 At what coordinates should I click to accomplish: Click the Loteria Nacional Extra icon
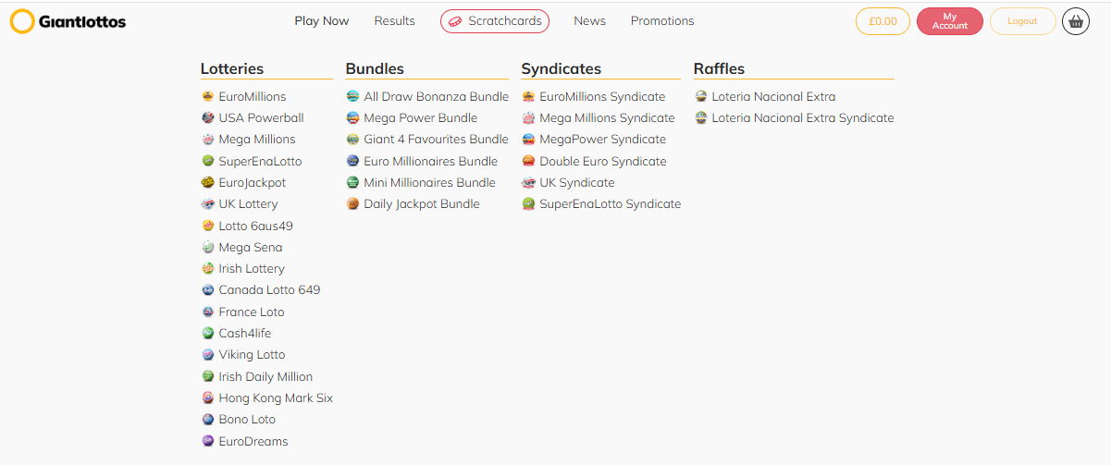pos(701,96)
